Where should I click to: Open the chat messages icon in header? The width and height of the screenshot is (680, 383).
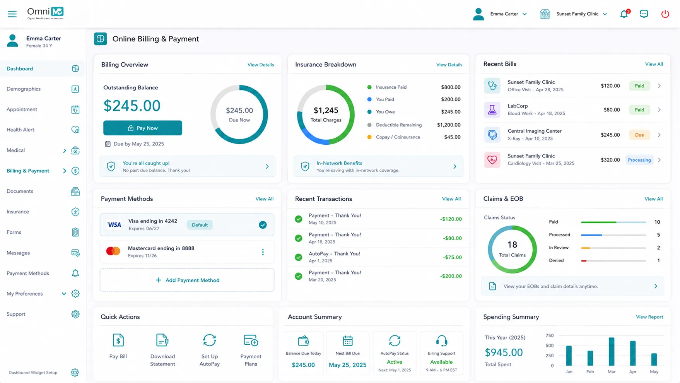(x=644, y=14)
